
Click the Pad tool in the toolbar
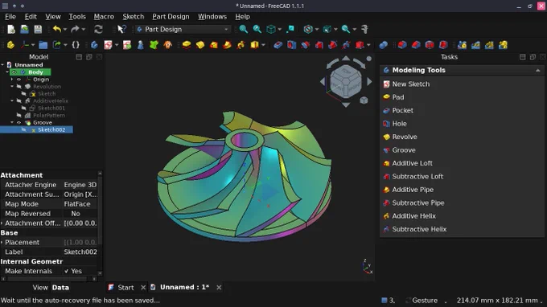pyautogui.click(x=187, y=45)
